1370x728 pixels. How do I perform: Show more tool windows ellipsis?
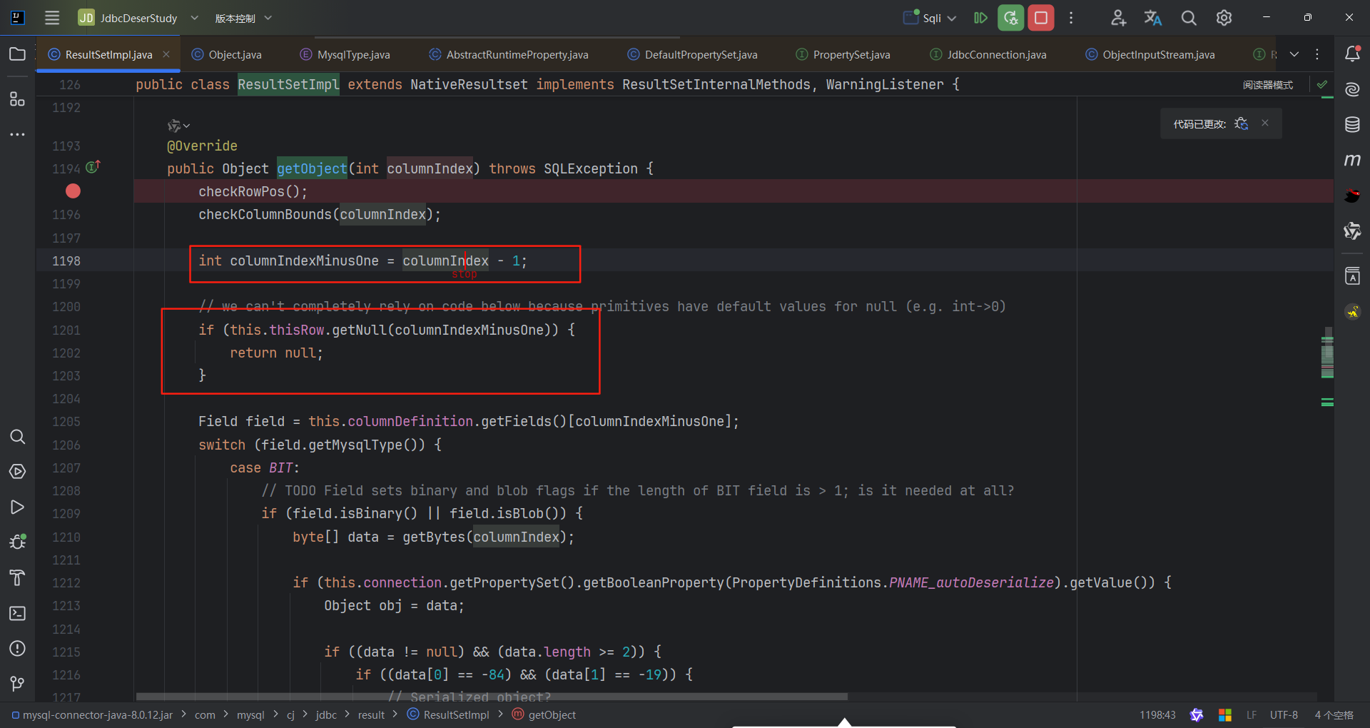click(x=17, y=134)
